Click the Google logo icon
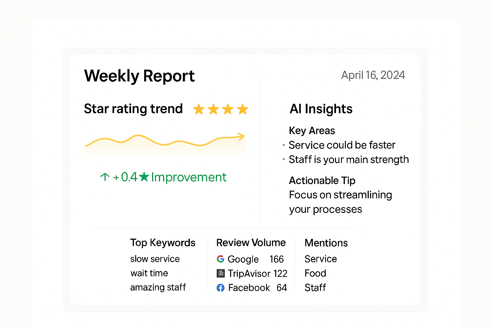Image resolution: width=491 pixels, height=327 pixels. [x=221, y=259]
